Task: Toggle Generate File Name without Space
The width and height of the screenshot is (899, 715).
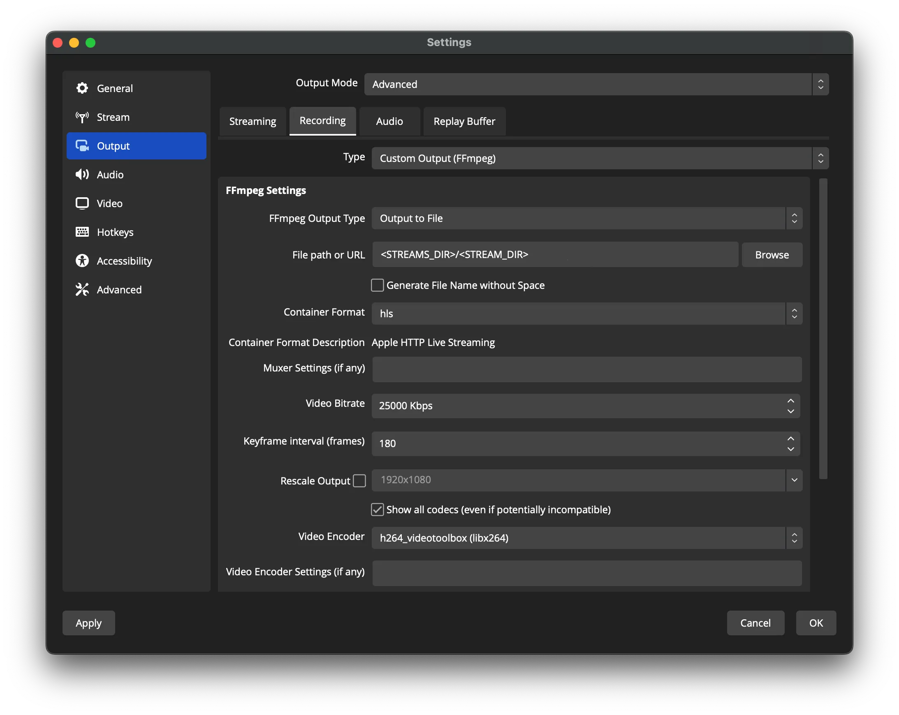Action: (378, 285)
